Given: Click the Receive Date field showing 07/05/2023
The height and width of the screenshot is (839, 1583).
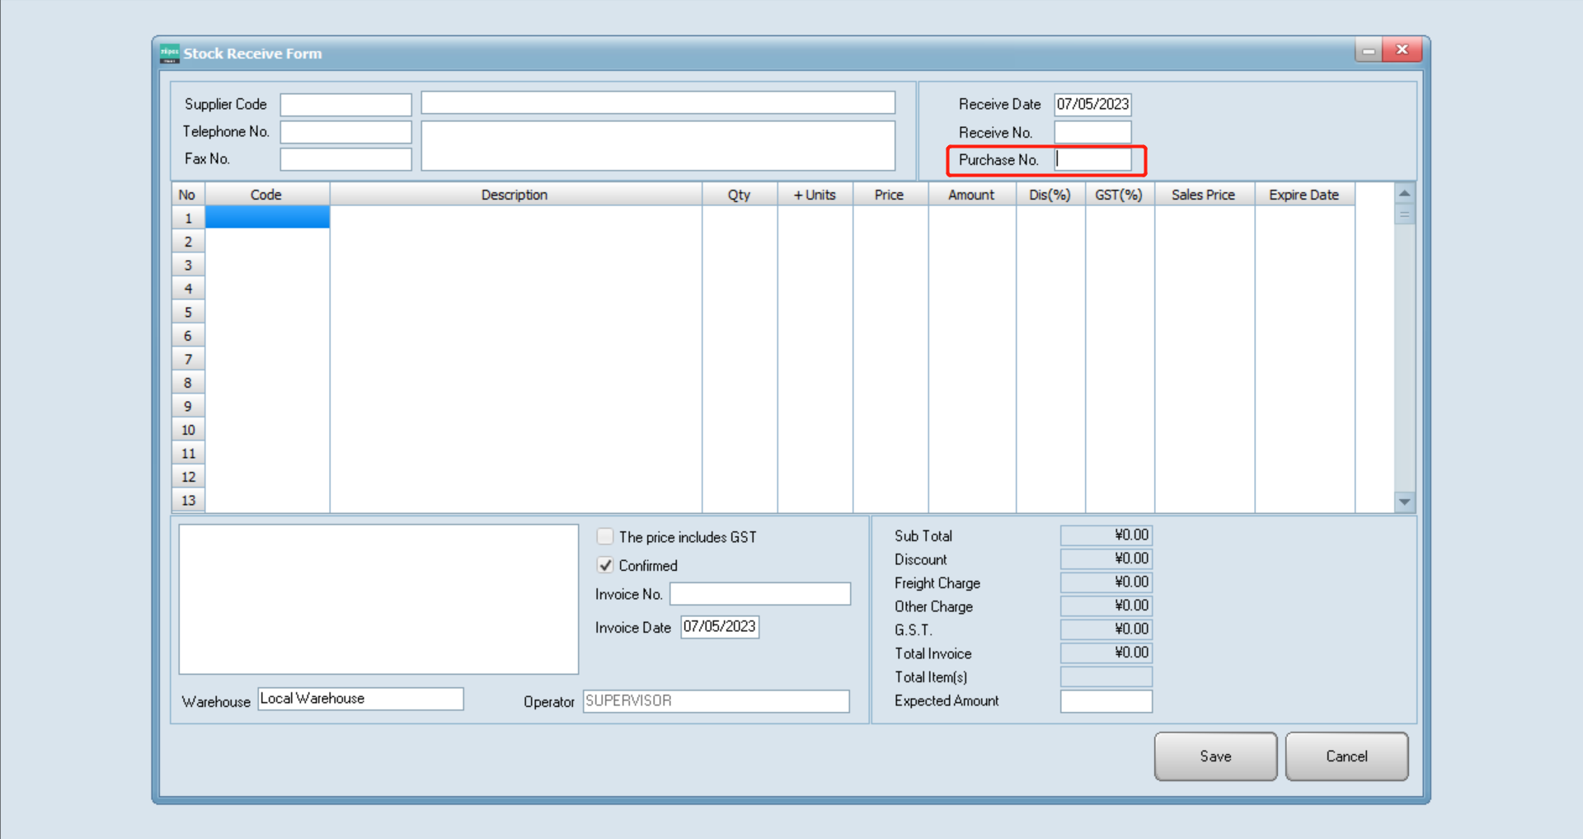Looking at the screenshot, I should (x=1092, y=104).
